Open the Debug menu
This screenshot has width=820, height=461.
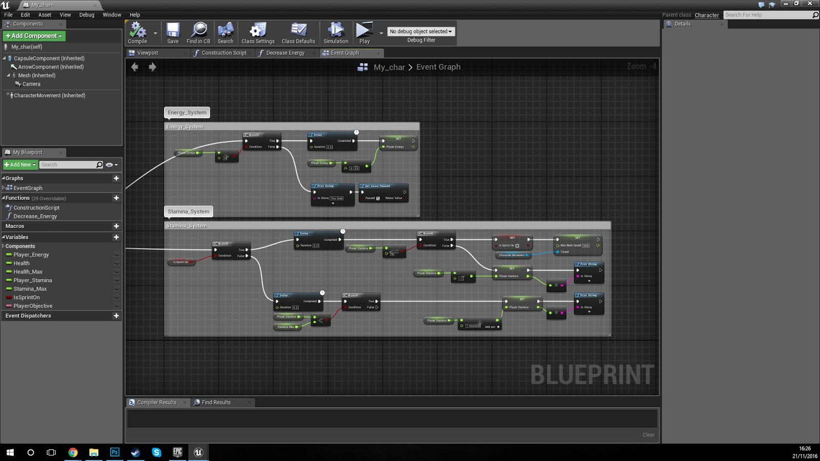click(x=87, y=15)
